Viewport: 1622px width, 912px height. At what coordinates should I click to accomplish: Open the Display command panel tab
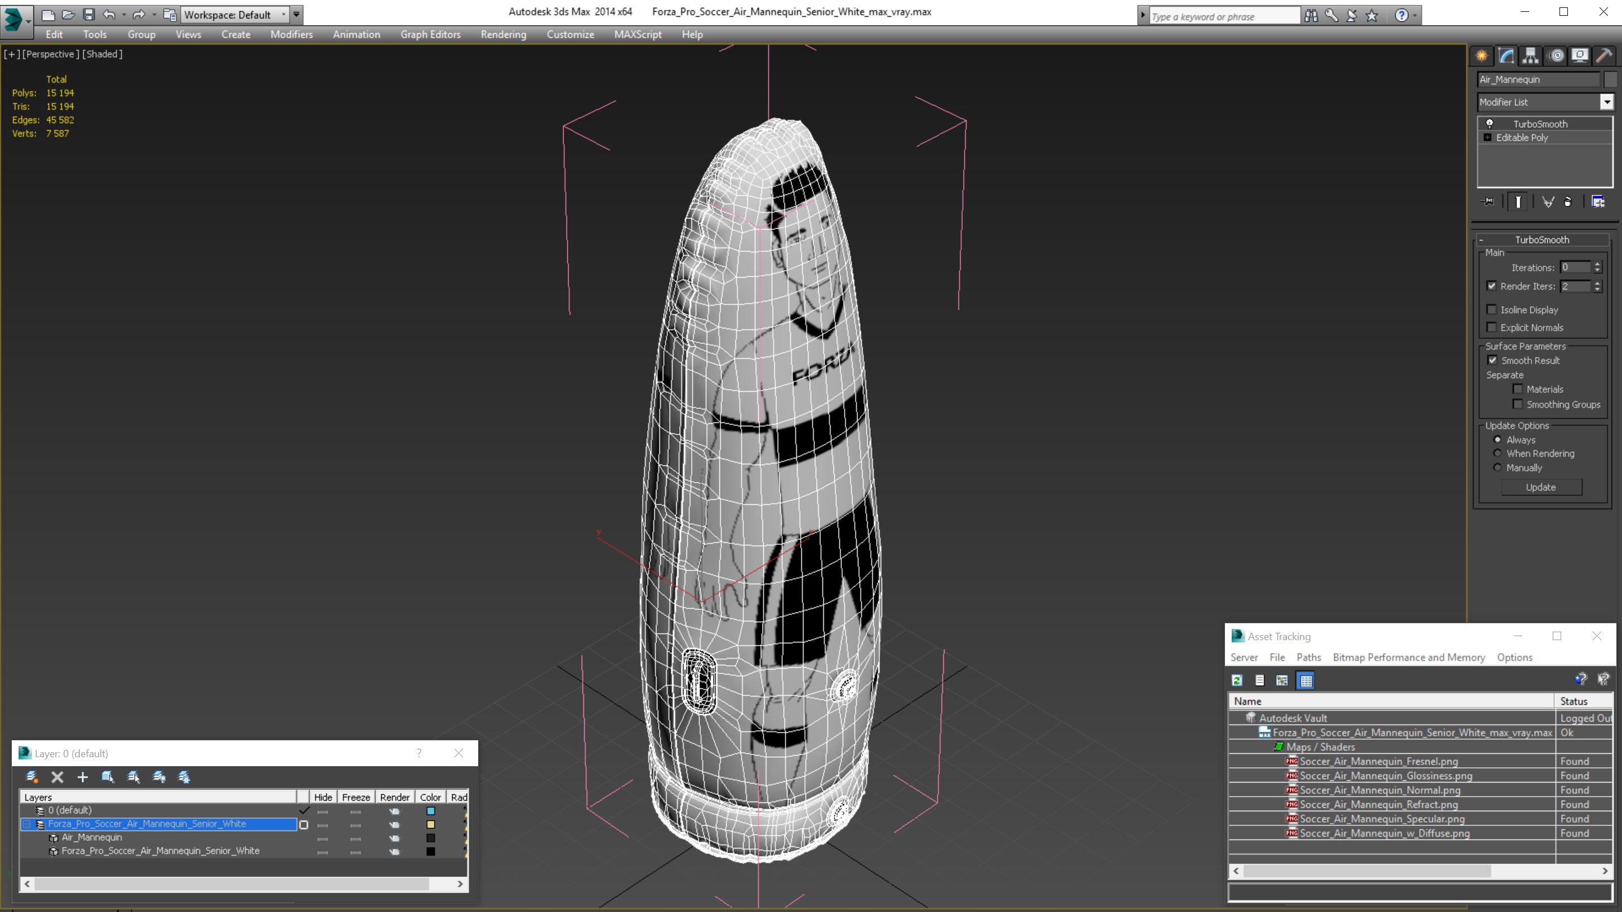pos(1580,56)
